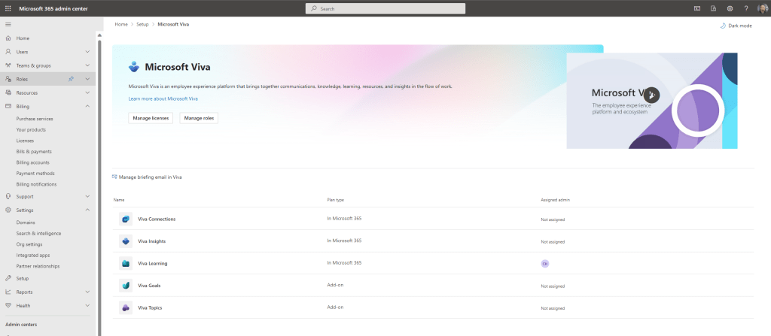Go to Setup breadcrumb

tap(142, 24)
